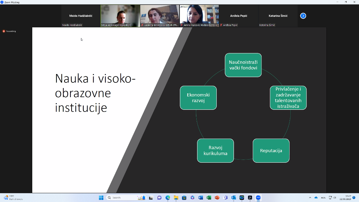Open the clock and date panel
The height and width of the screenshot is (202, 359).
(x=347, y=198)
